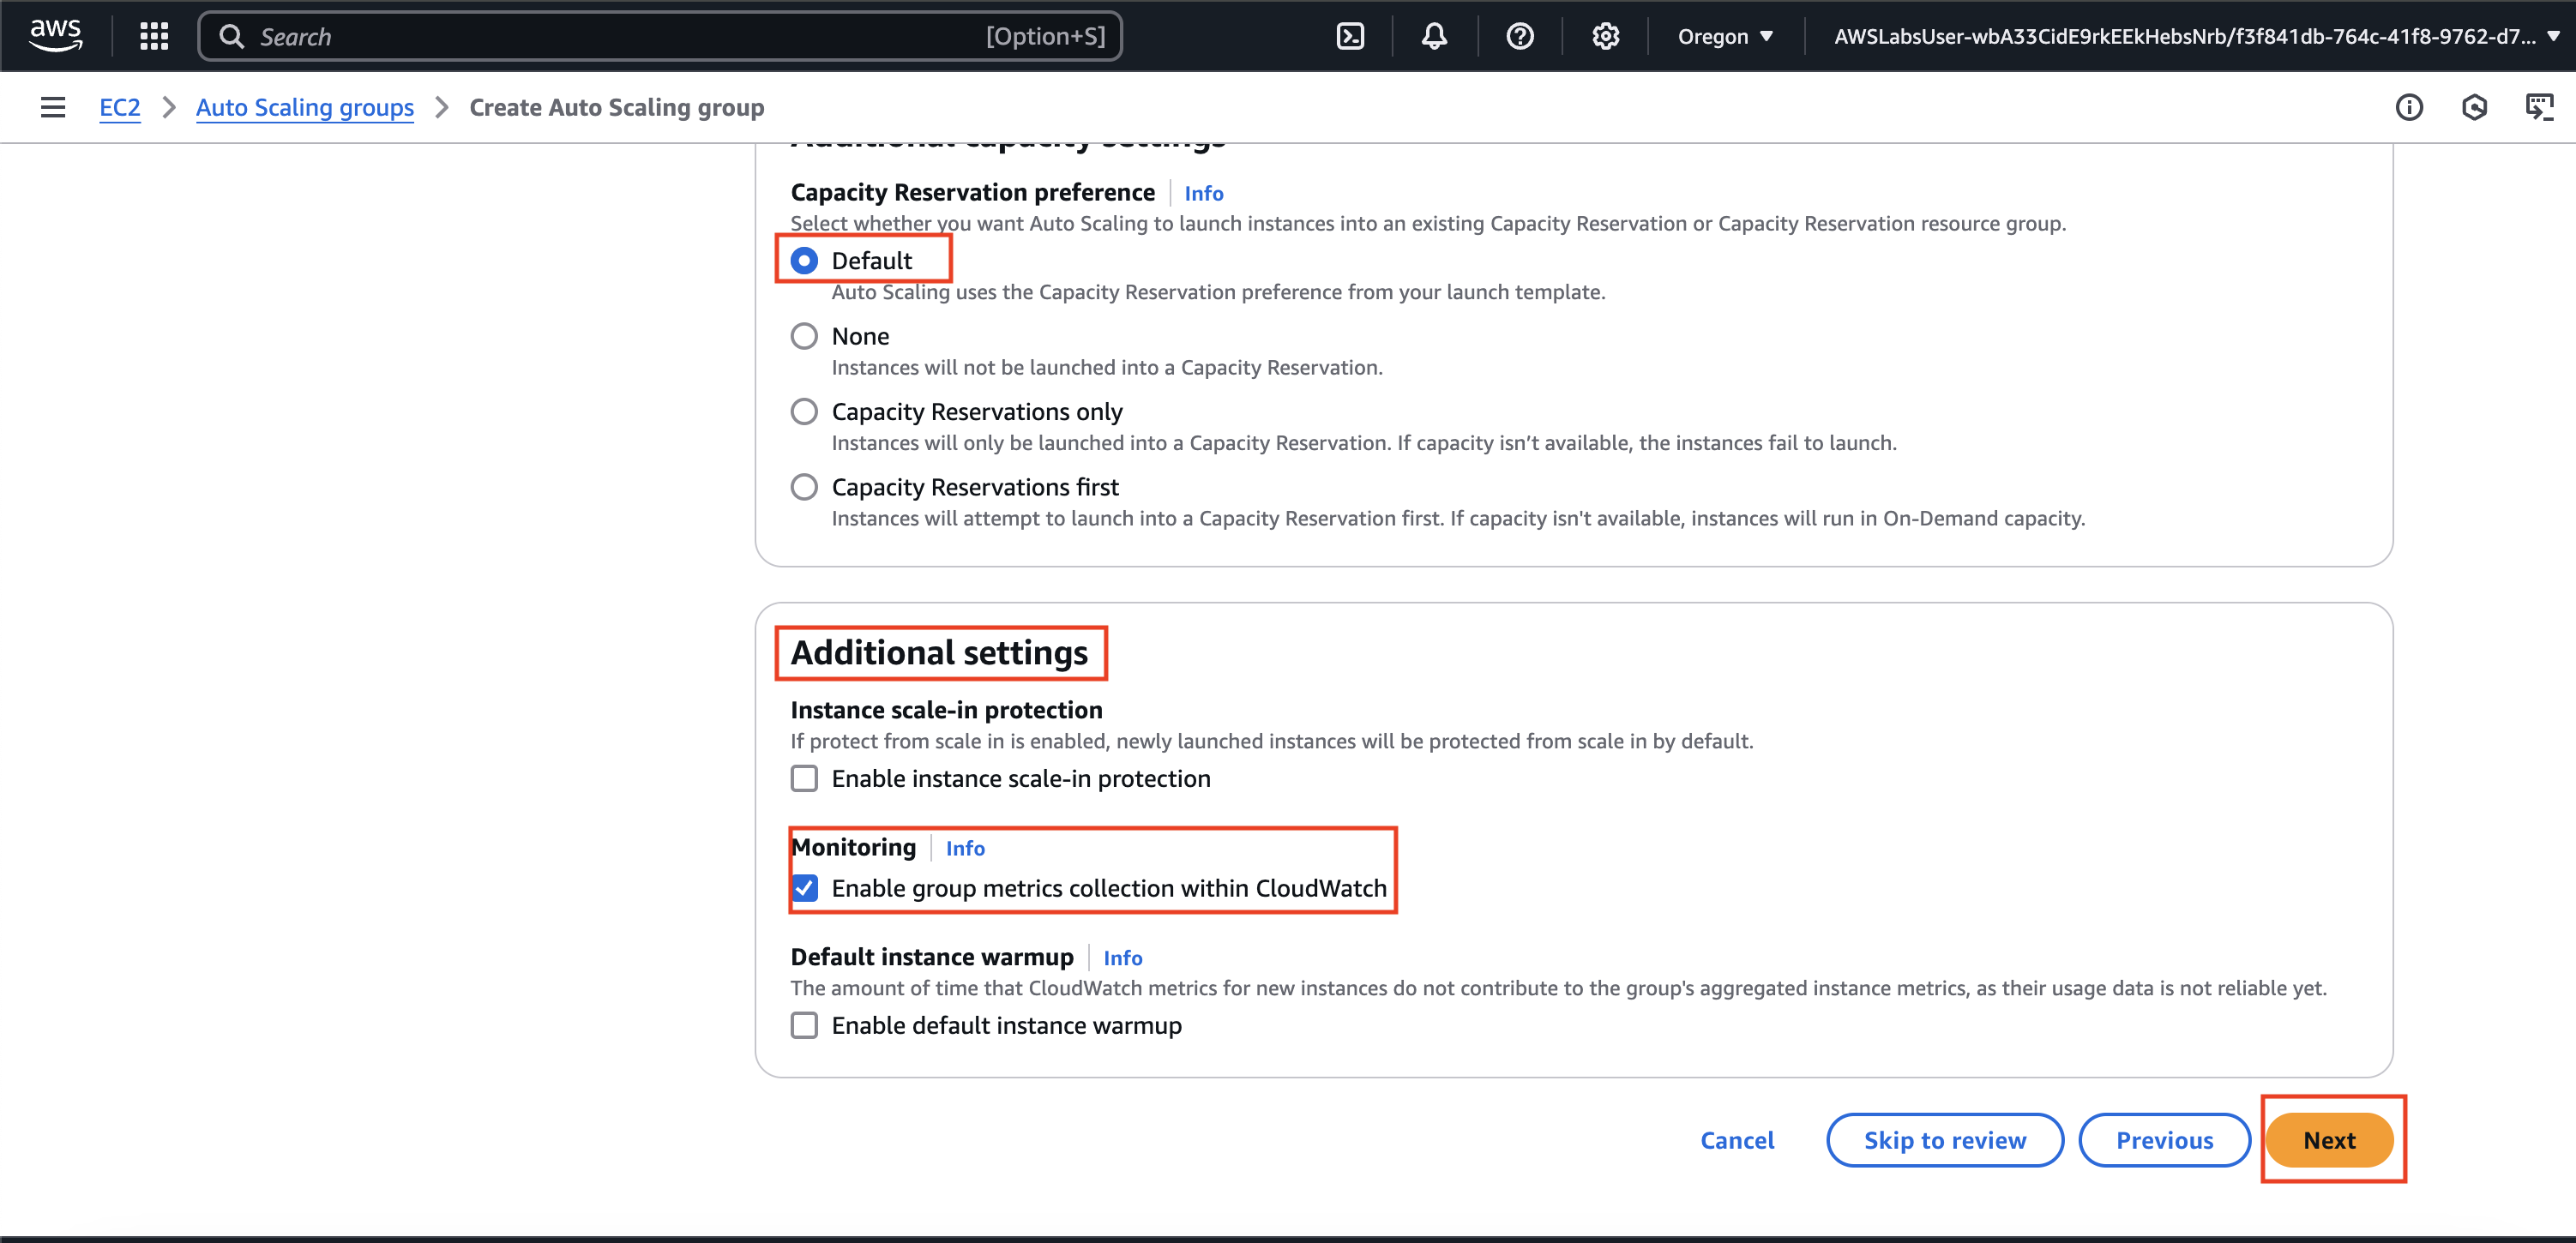
Task: Open Auto Scaling groups breadcrumb
Action: (304, 107)
